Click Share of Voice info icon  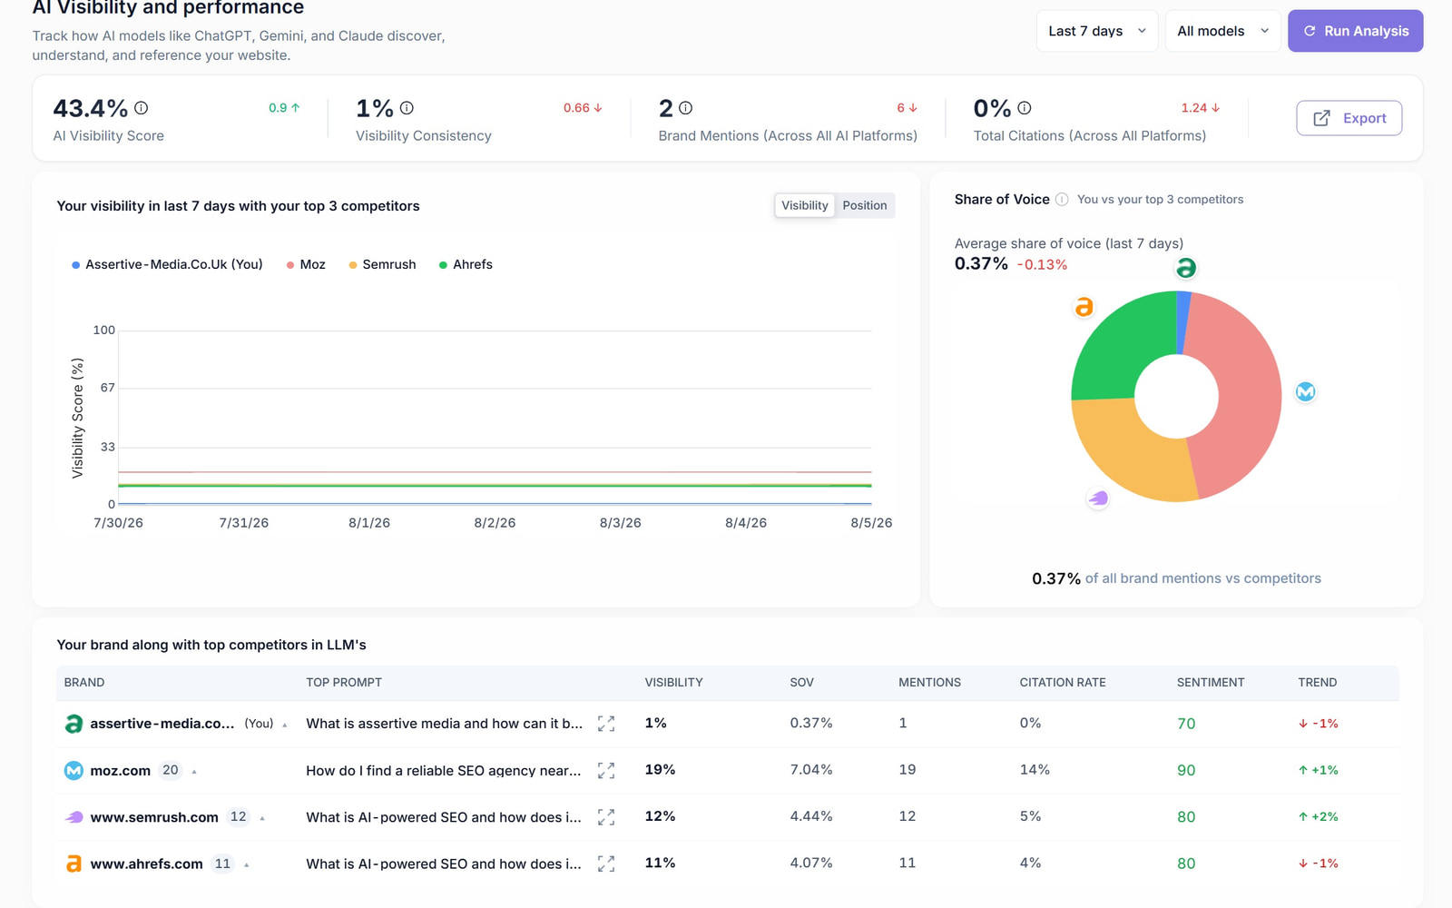1062,200
